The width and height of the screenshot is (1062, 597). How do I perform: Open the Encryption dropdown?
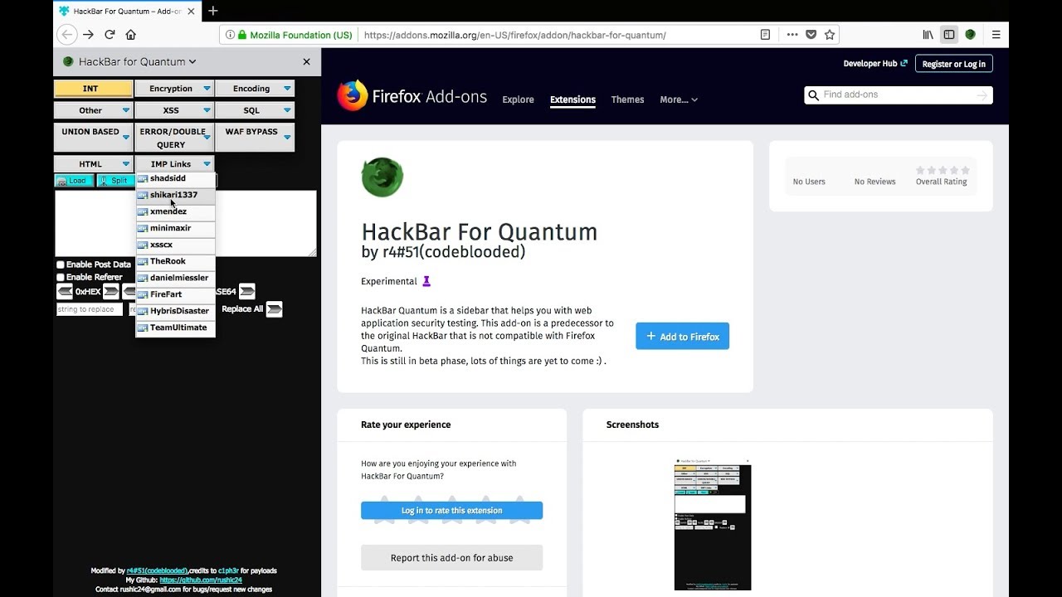point(174,89)
